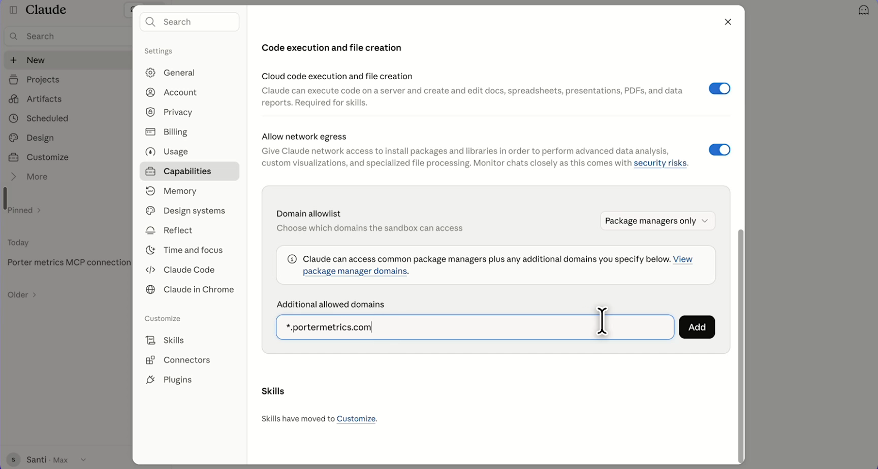Click the settings panel vertical scrollbar
The width and height of the screenshot is (878, 469).
(741, 345)
